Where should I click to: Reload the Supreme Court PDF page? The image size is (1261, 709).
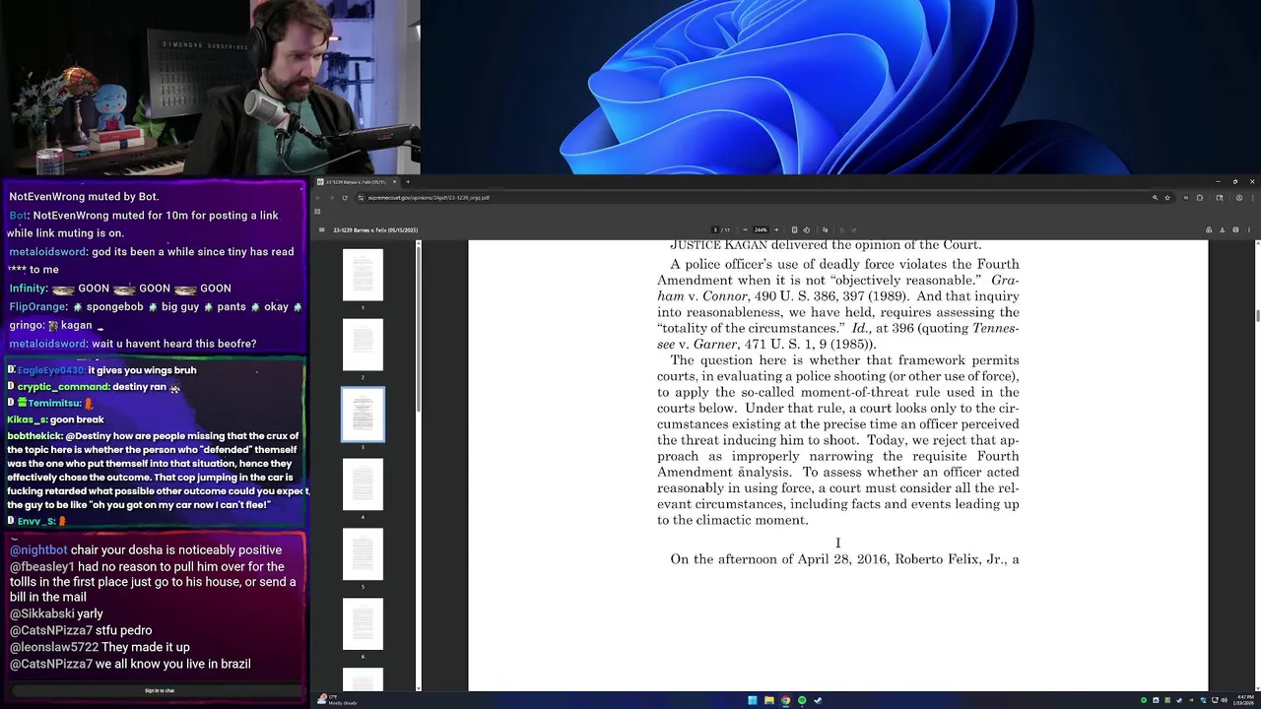click(x=345, y=198)
